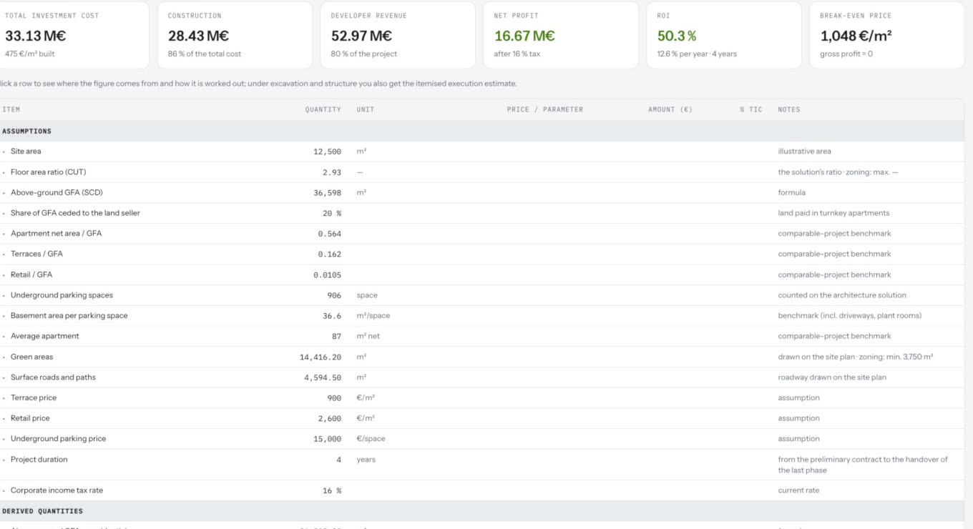The image size is (973, 529).
Task: Select the % TIC column header
Action: (751, 109)
